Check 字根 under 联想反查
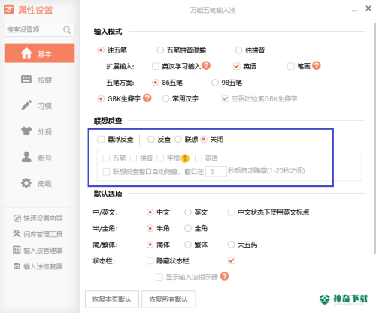The width and height of the screenshot is (376, 313). coord(160,158)
